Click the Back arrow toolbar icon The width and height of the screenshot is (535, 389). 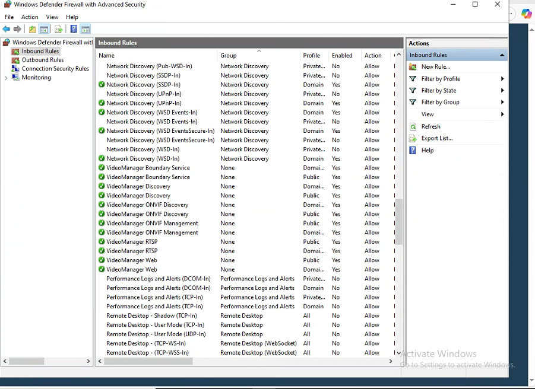point(6,29)
